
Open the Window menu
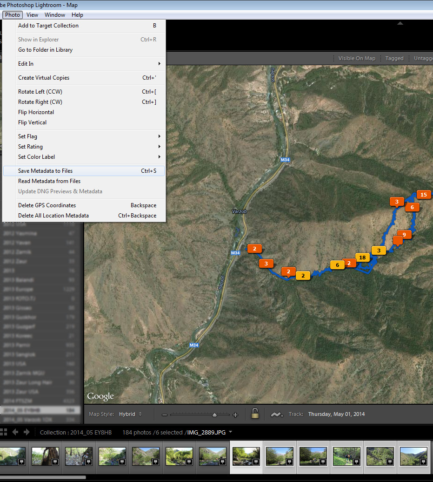coord(55,15)
